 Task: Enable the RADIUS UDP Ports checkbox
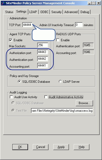[x=58, y=40]
